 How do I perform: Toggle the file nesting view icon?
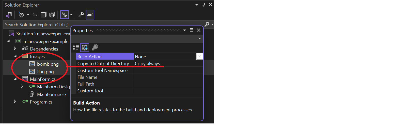pos(65,15)
